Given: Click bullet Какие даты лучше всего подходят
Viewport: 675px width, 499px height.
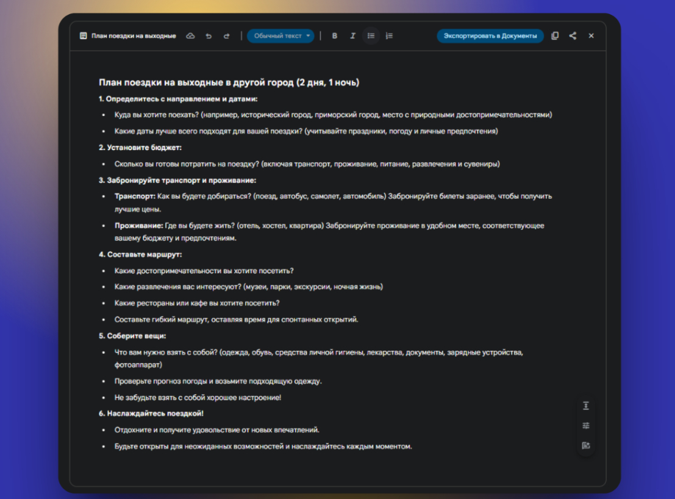Looking at the screenshot, I should point(306,131).
